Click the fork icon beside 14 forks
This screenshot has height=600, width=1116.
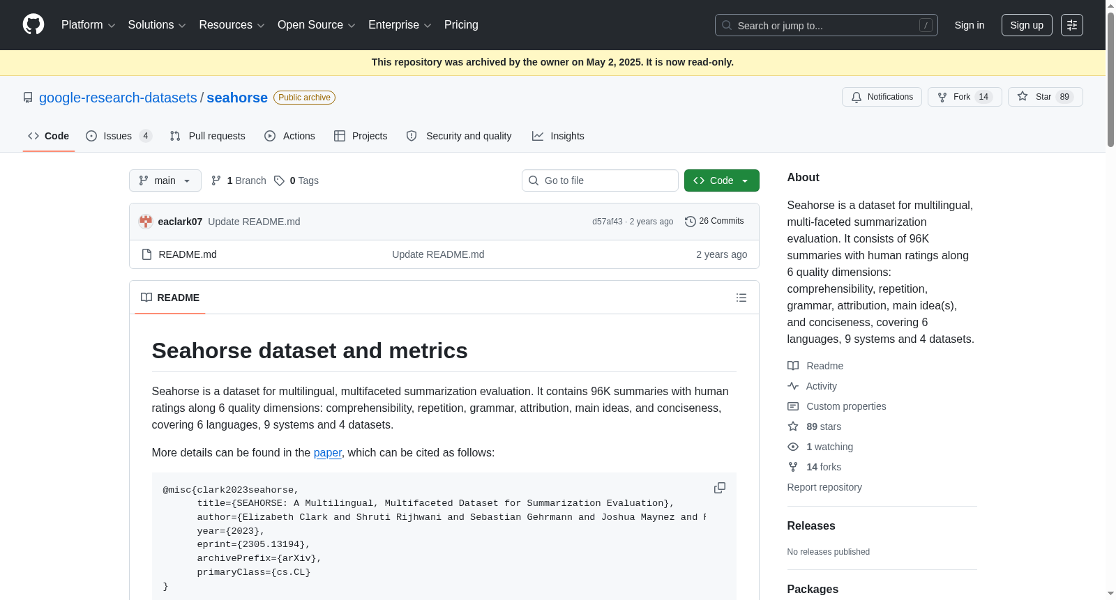pos(793,467)
